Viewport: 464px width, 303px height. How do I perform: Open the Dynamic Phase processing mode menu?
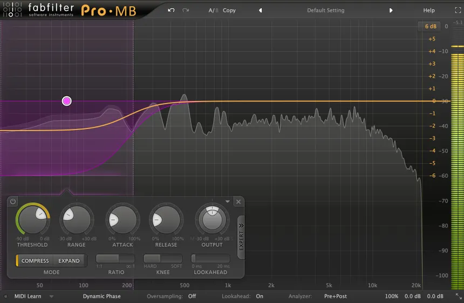click(x=101, y=296)
